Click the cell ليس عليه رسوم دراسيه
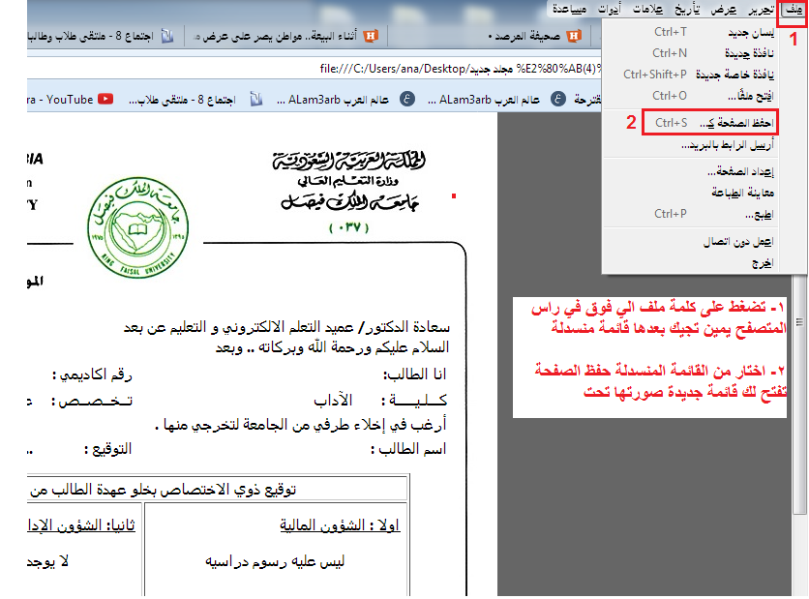This screenshot has height=599, width=809. [x=275, y=561]
